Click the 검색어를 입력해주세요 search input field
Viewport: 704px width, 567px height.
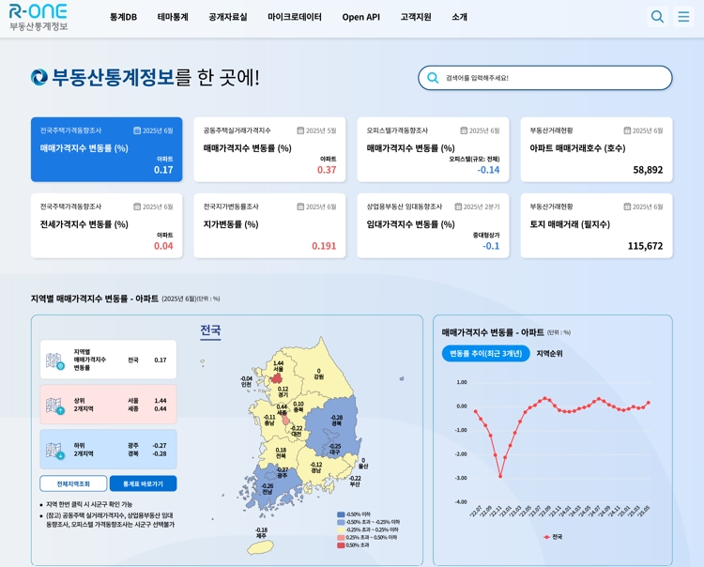click(554, 78)
